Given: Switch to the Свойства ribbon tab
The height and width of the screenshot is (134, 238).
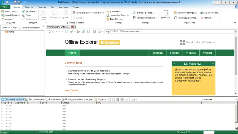Looking at the screenshot, I should click(x=29, y=7).
